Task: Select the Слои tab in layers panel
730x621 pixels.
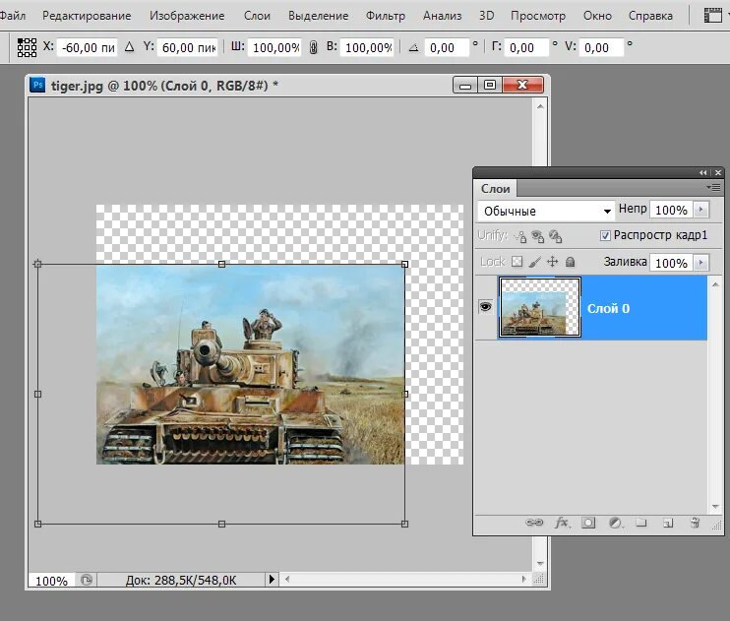Action: tap(496, 189)
